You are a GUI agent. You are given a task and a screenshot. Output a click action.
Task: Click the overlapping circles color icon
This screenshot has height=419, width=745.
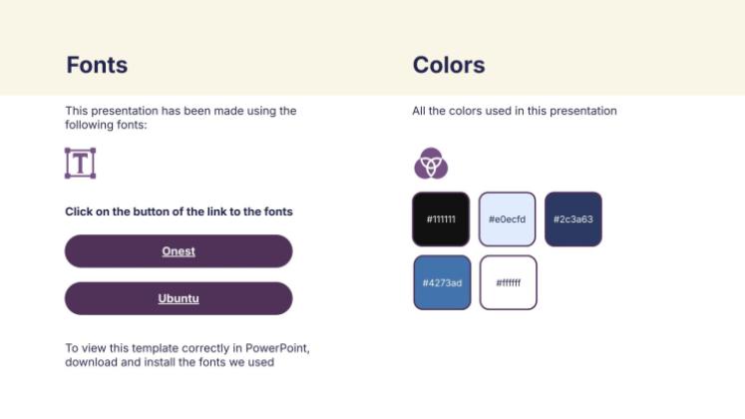tap(431, 163)
